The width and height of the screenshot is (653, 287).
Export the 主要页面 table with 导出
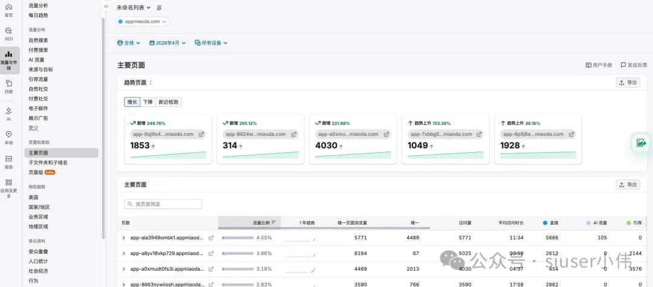click(628, 185)
